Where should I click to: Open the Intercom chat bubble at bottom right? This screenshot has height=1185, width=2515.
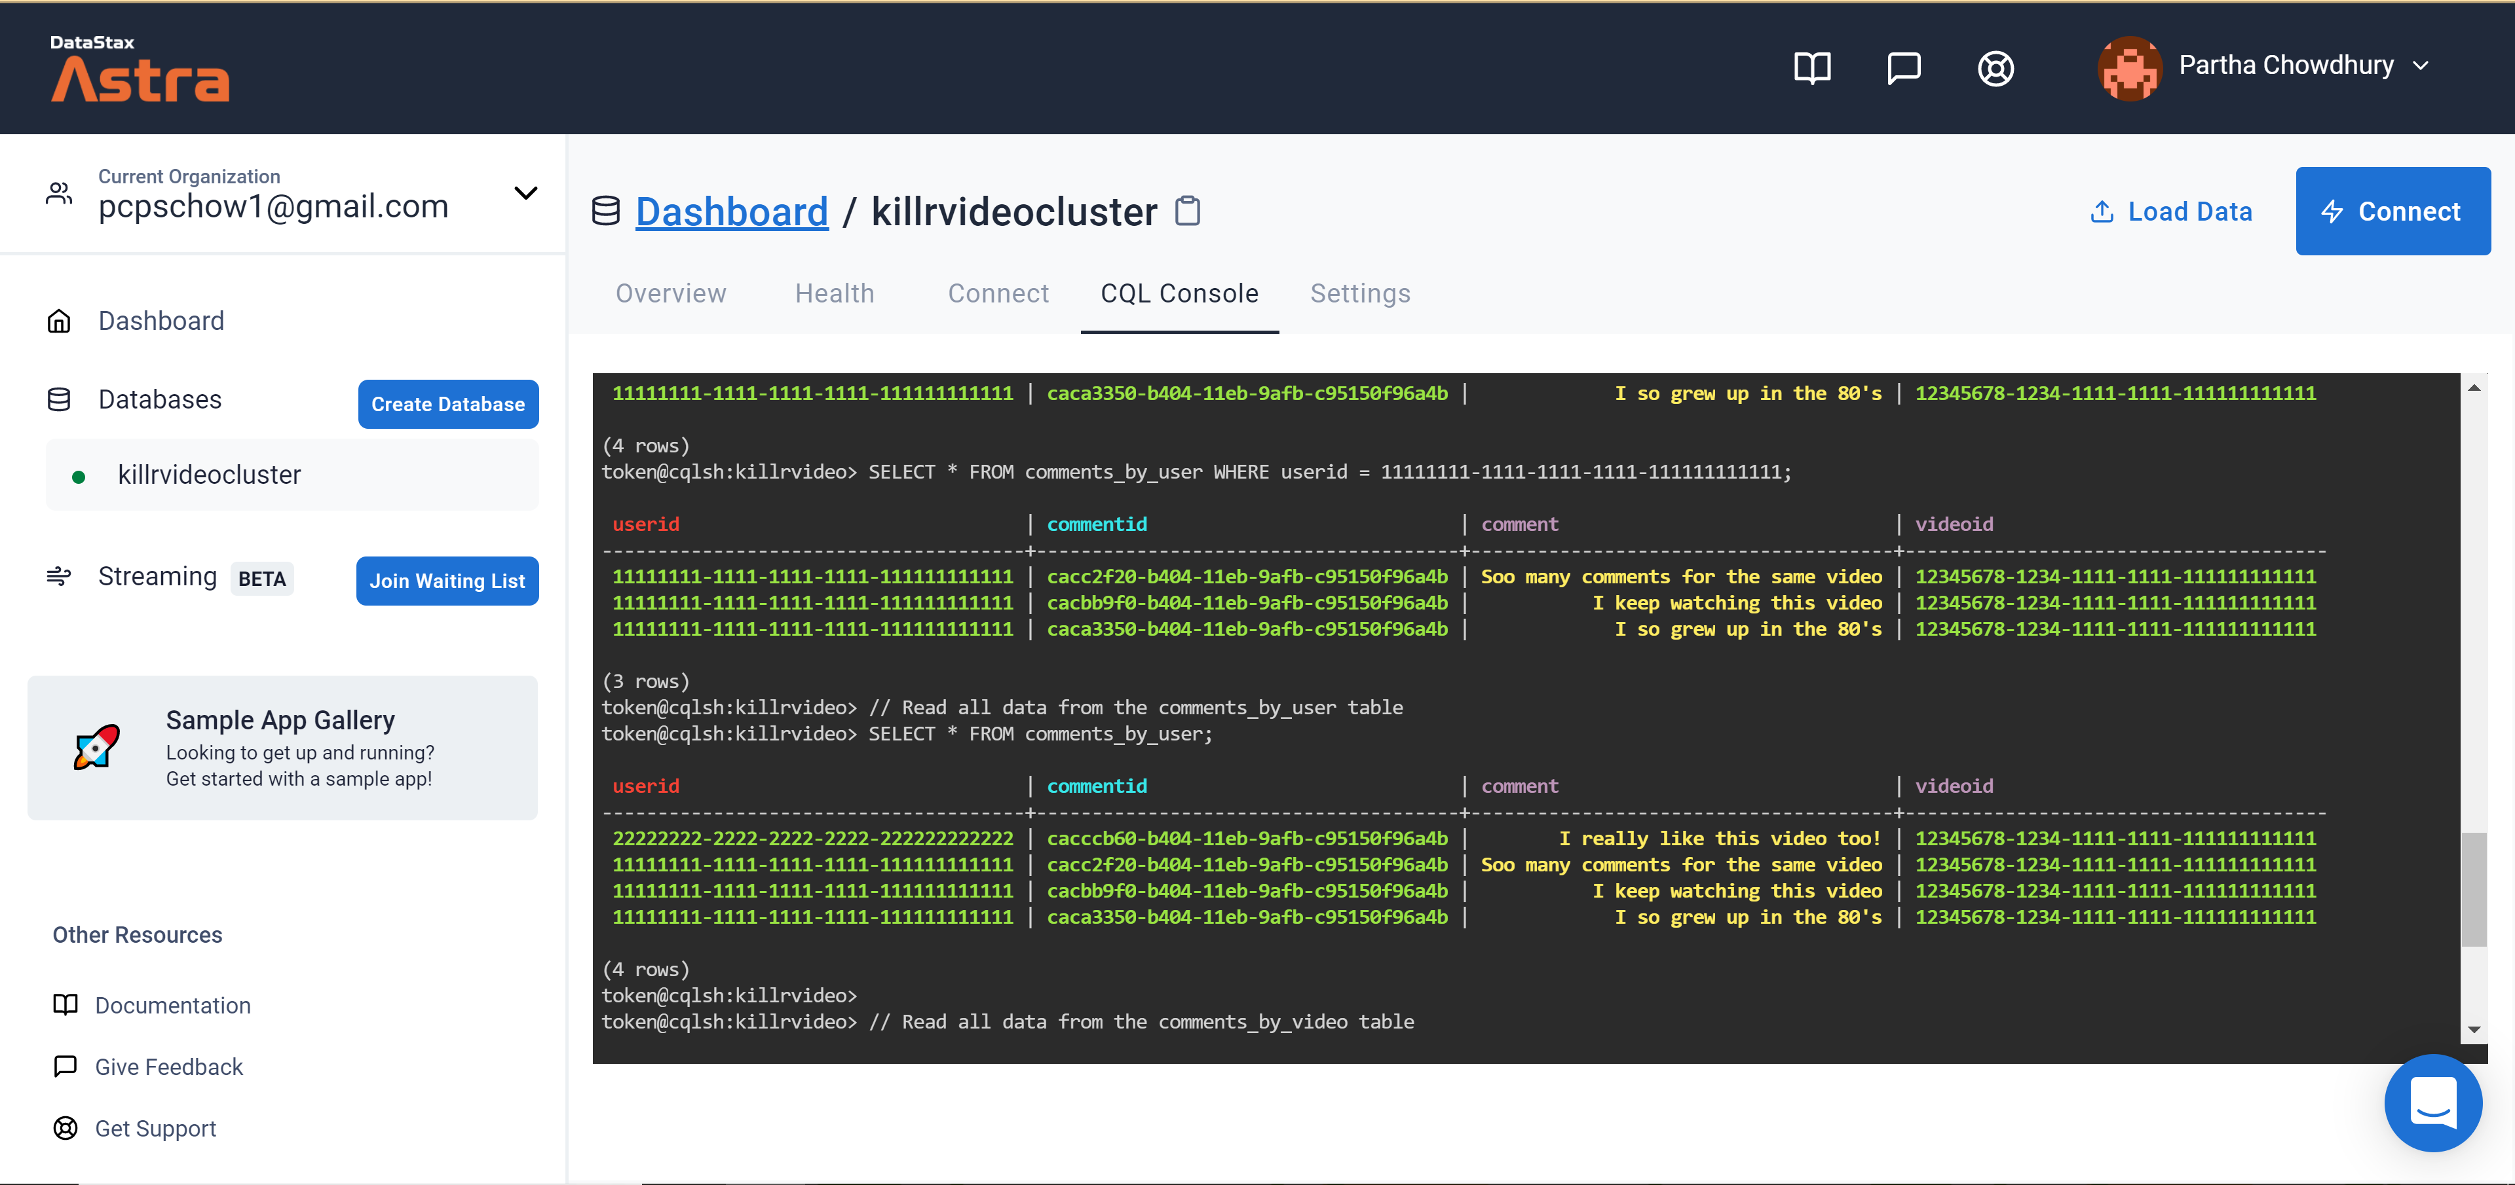(x=2433, y=1103)
